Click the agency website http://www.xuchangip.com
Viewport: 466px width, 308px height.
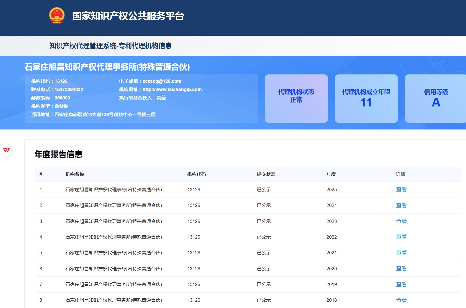tap(172, 89)
